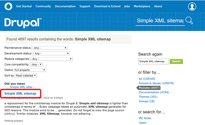Open the user account profile icon

[x=192, y=6]
